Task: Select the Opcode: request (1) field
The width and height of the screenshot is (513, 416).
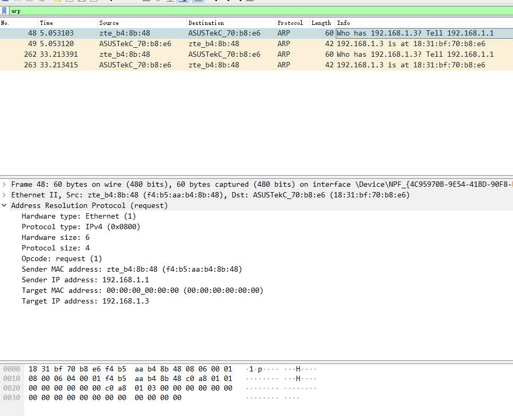Action: [x=62, y=258]
